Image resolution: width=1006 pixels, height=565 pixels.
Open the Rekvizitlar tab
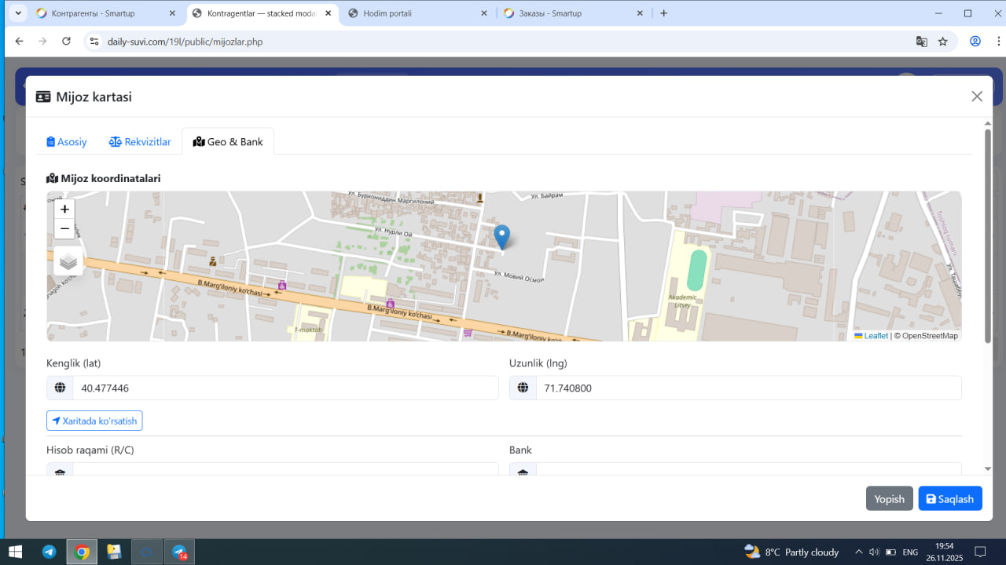[x=140, y=142]
